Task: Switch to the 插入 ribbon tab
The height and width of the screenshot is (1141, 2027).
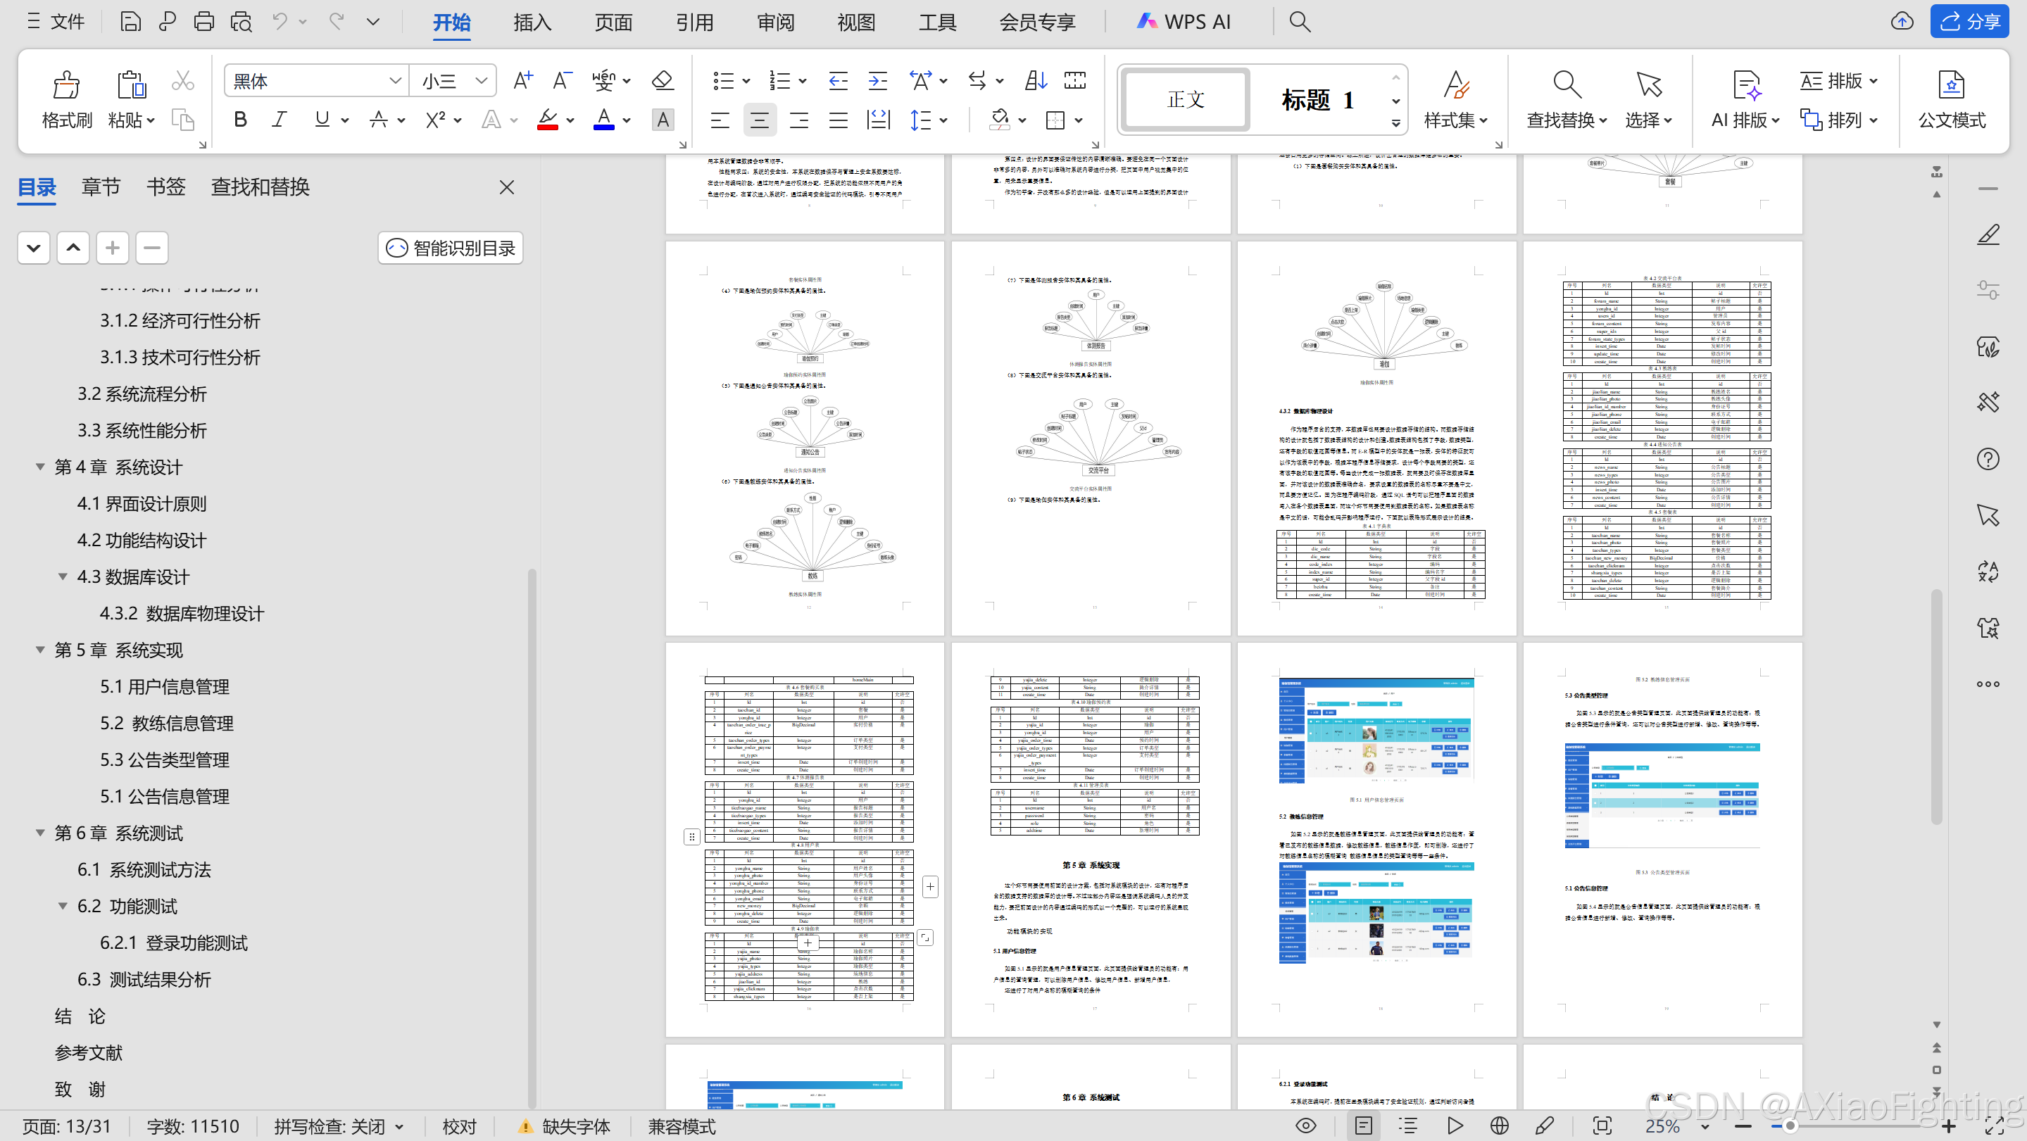Action: [532, 22]
